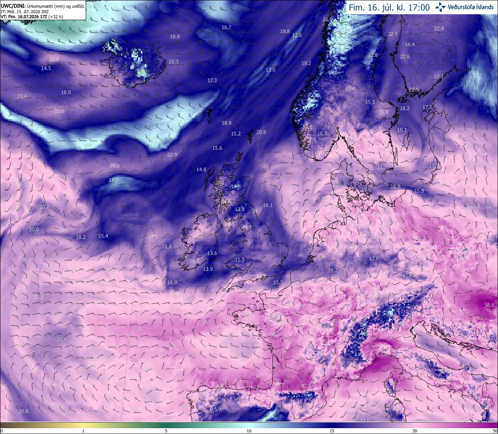
Task: Click the Veðurstofa Íslands logo emblem
Action: 441,7
